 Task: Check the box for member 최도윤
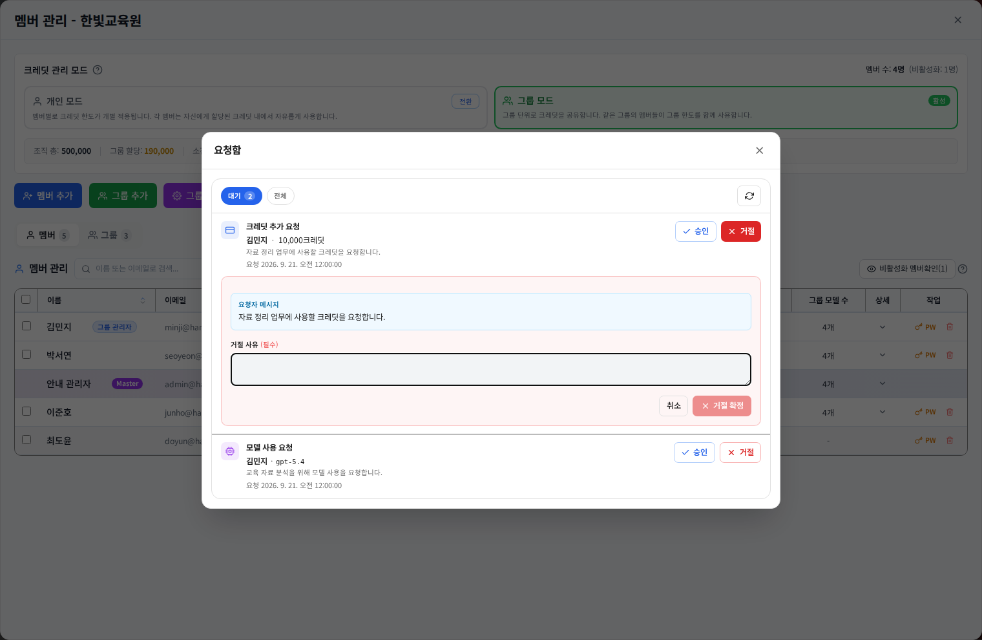point(26,440)
